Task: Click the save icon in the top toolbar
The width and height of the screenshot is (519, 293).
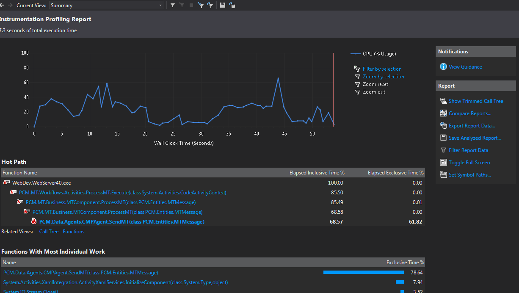Action: click(x=222, y=5)
